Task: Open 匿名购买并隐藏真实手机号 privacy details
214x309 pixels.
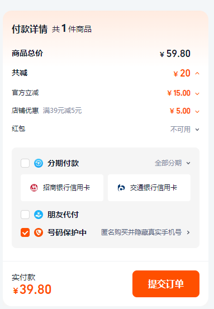Action: click(x=141, y=232)
